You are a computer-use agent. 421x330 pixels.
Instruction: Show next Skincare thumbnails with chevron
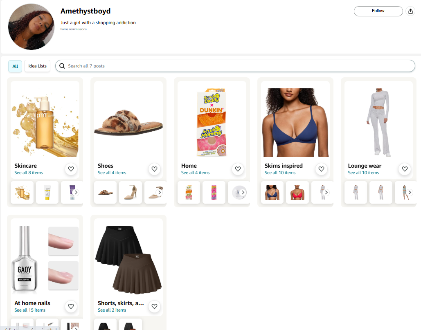(x=76, y=192)
